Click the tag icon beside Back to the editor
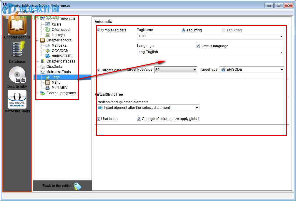 [78, 186]
